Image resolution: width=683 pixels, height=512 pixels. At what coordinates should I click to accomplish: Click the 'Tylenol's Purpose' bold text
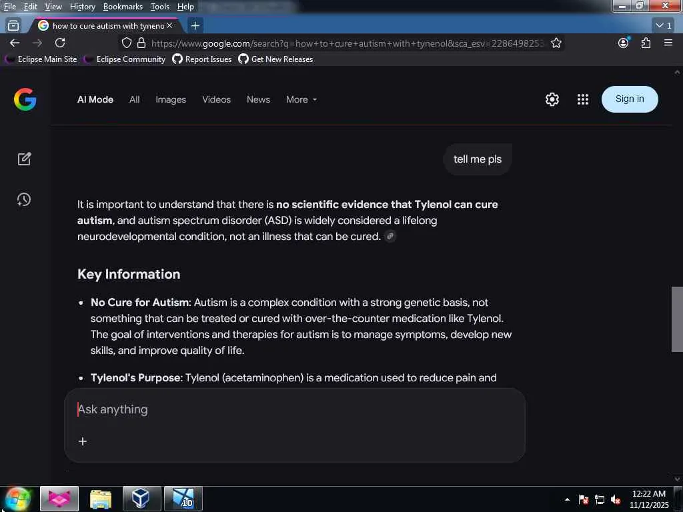136,378
